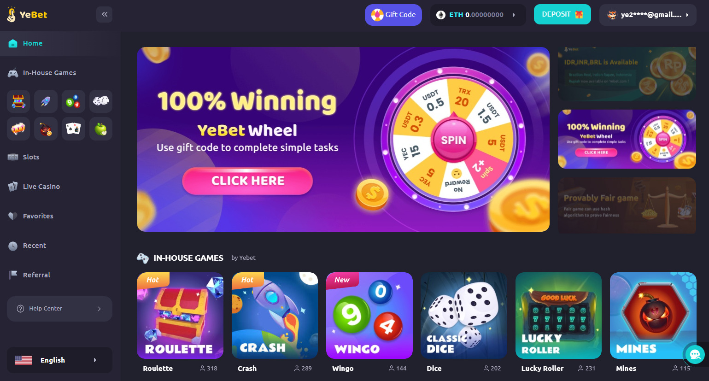This screenshot has width=709, height=381.
Task: Open the bomb Mines sidebar icon
Action: [x=46, y=129]
